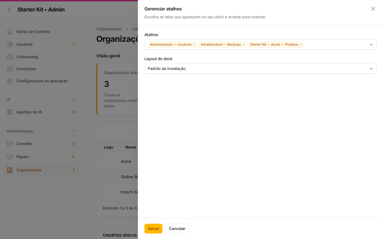The width and height of the screenshot is (383, 239).
Task: Remove the Starter Kit — Acme — Projetos tag
Action: pyautogui.click(x=301, y=45)
